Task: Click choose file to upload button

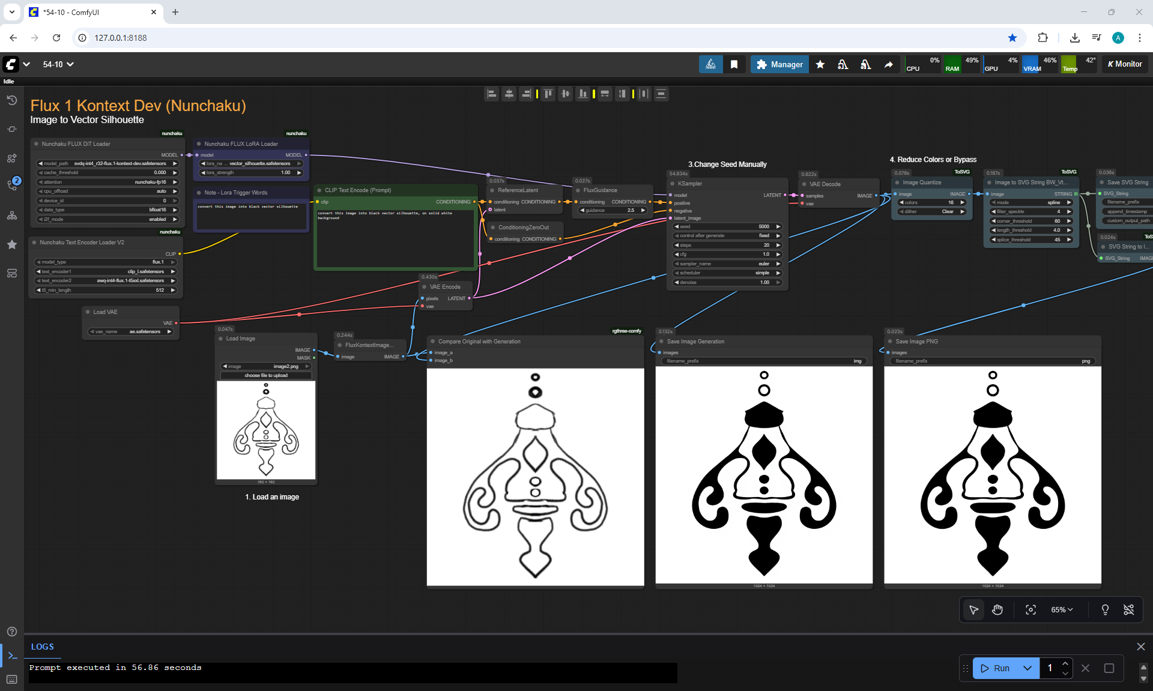Action: [x=266, y=376]
